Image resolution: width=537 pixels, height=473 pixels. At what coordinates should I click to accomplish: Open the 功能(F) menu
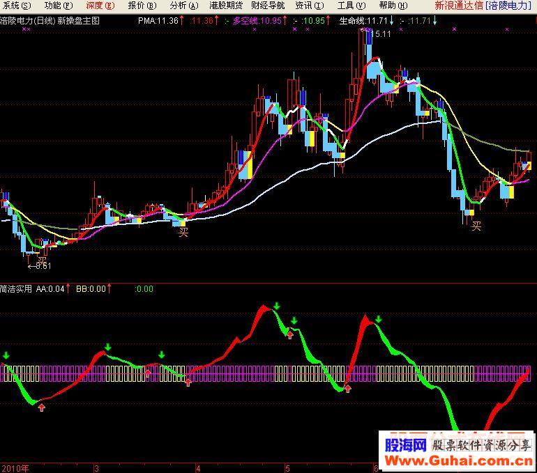[59, 6]
